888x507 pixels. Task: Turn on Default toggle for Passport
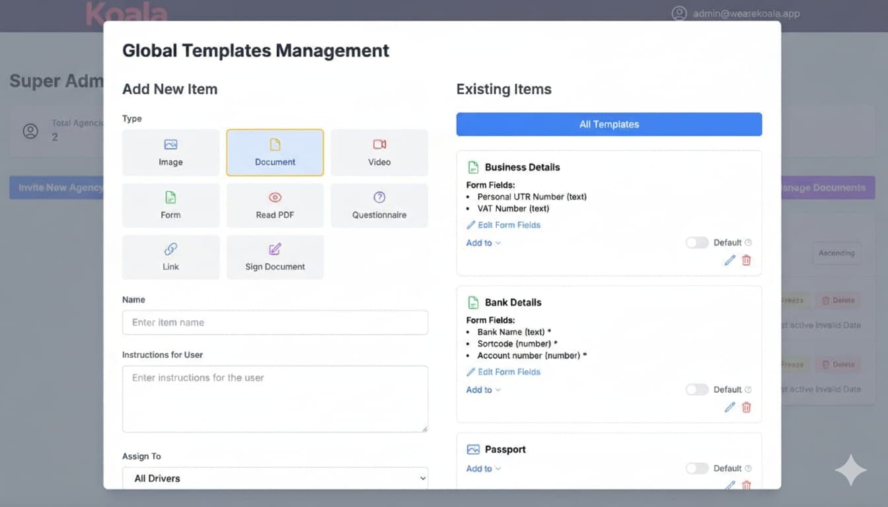pyautogui.click(x=696, y=469)
